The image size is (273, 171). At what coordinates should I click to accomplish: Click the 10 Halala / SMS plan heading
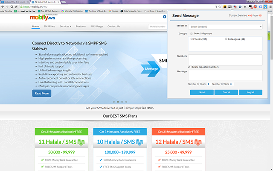click(116, 142)
